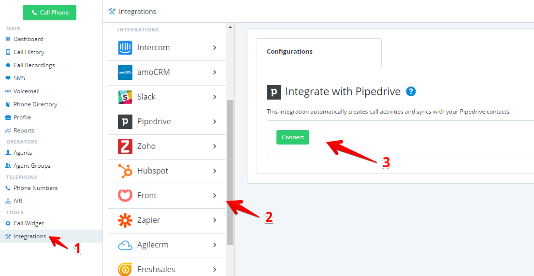Select Agent Groups in sidebar
Image resolution: width=534 pixels, height=276 pixels.
point(32,166)
